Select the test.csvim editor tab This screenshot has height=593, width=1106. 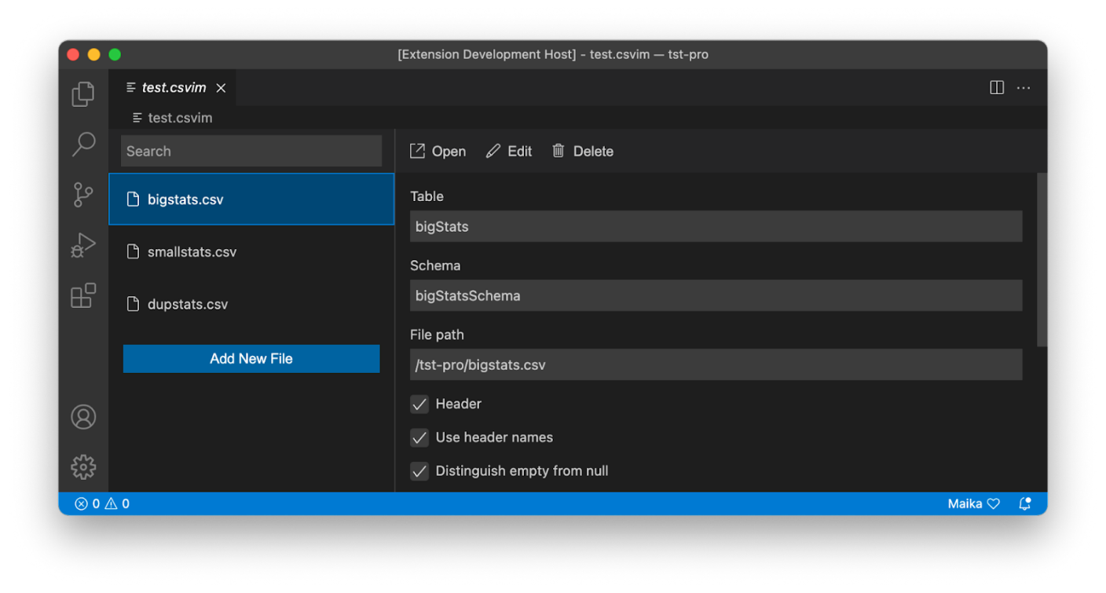tap(172, 87)
